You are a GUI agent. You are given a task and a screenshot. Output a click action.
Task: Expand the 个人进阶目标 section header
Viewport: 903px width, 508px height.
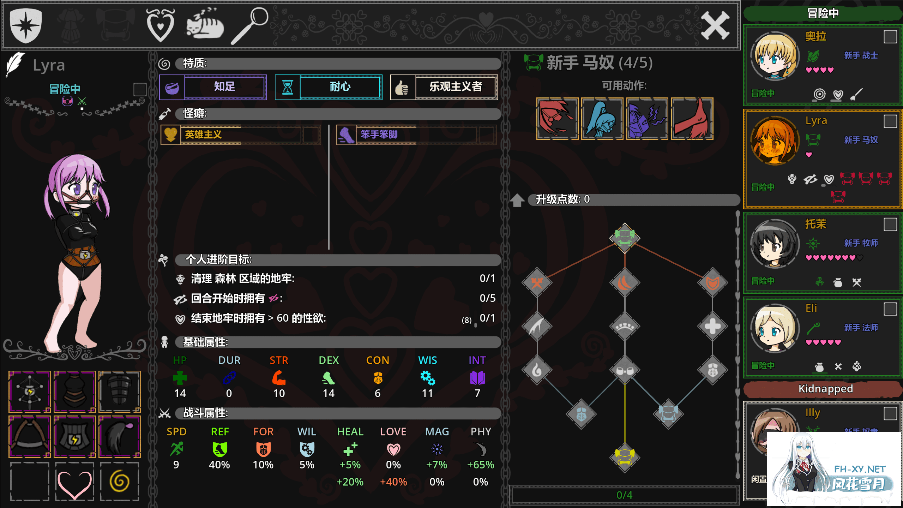coord(338,259)
